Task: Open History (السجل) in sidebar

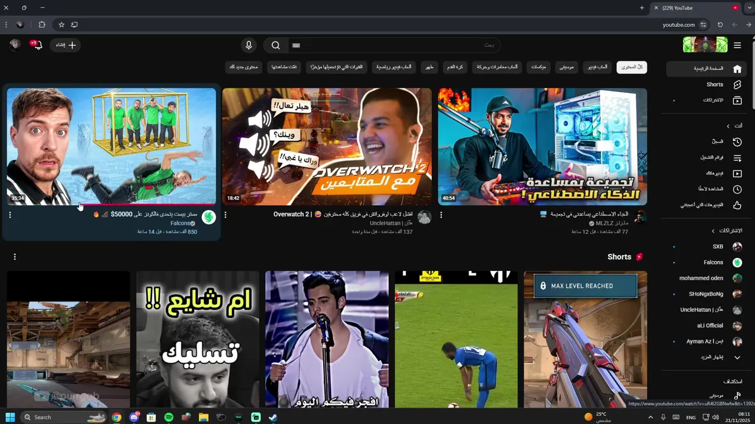Action: [705, 142]
